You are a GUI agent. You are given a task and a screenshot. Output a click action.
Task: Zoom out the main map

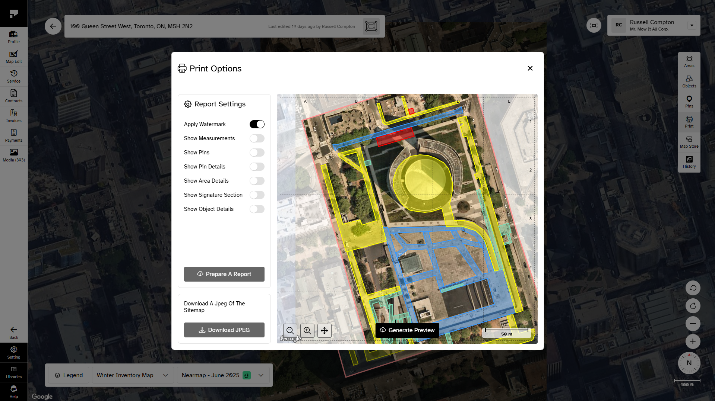point(693,324)
